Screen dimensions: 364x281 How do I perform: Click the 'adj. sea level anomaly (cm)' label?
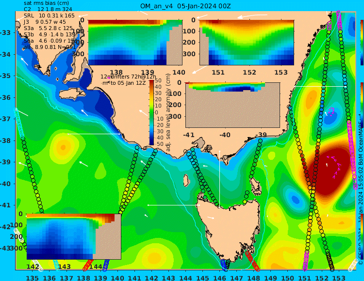(x=168, y=112)
